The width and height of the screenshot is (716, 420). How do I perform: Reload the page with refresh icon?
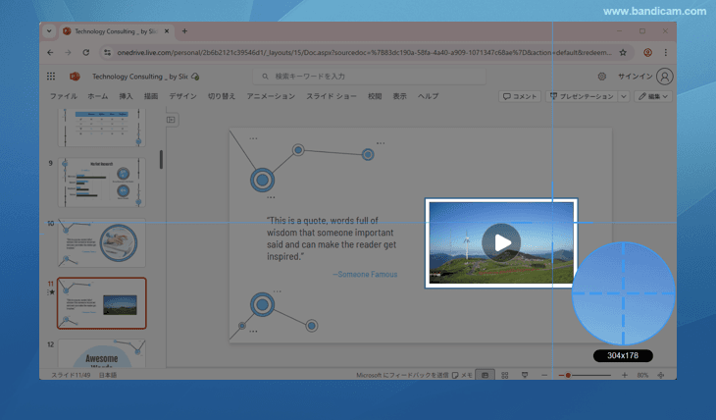coord(86,53)
